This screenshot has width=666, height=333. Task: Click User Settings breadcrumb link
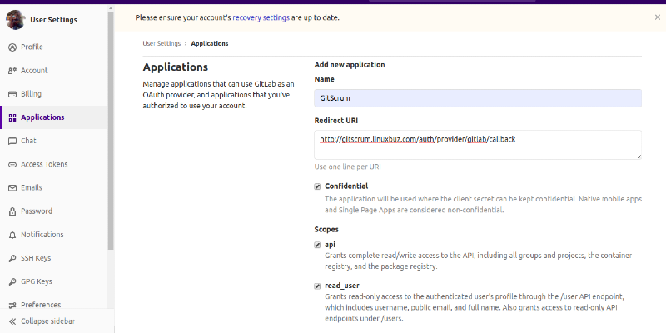(x=162, y=43)
